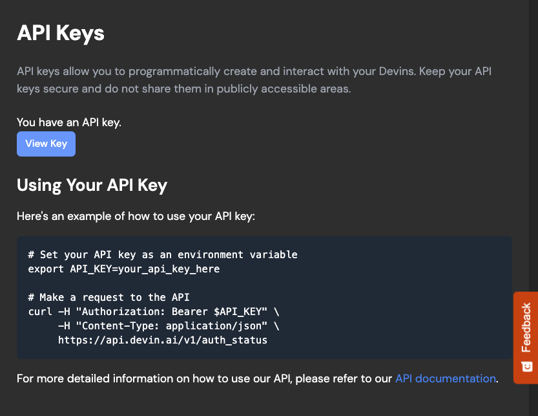Click the curl Authorization Bearer line
Viewport: 538px width, 416px height.
tap(154, 311)
